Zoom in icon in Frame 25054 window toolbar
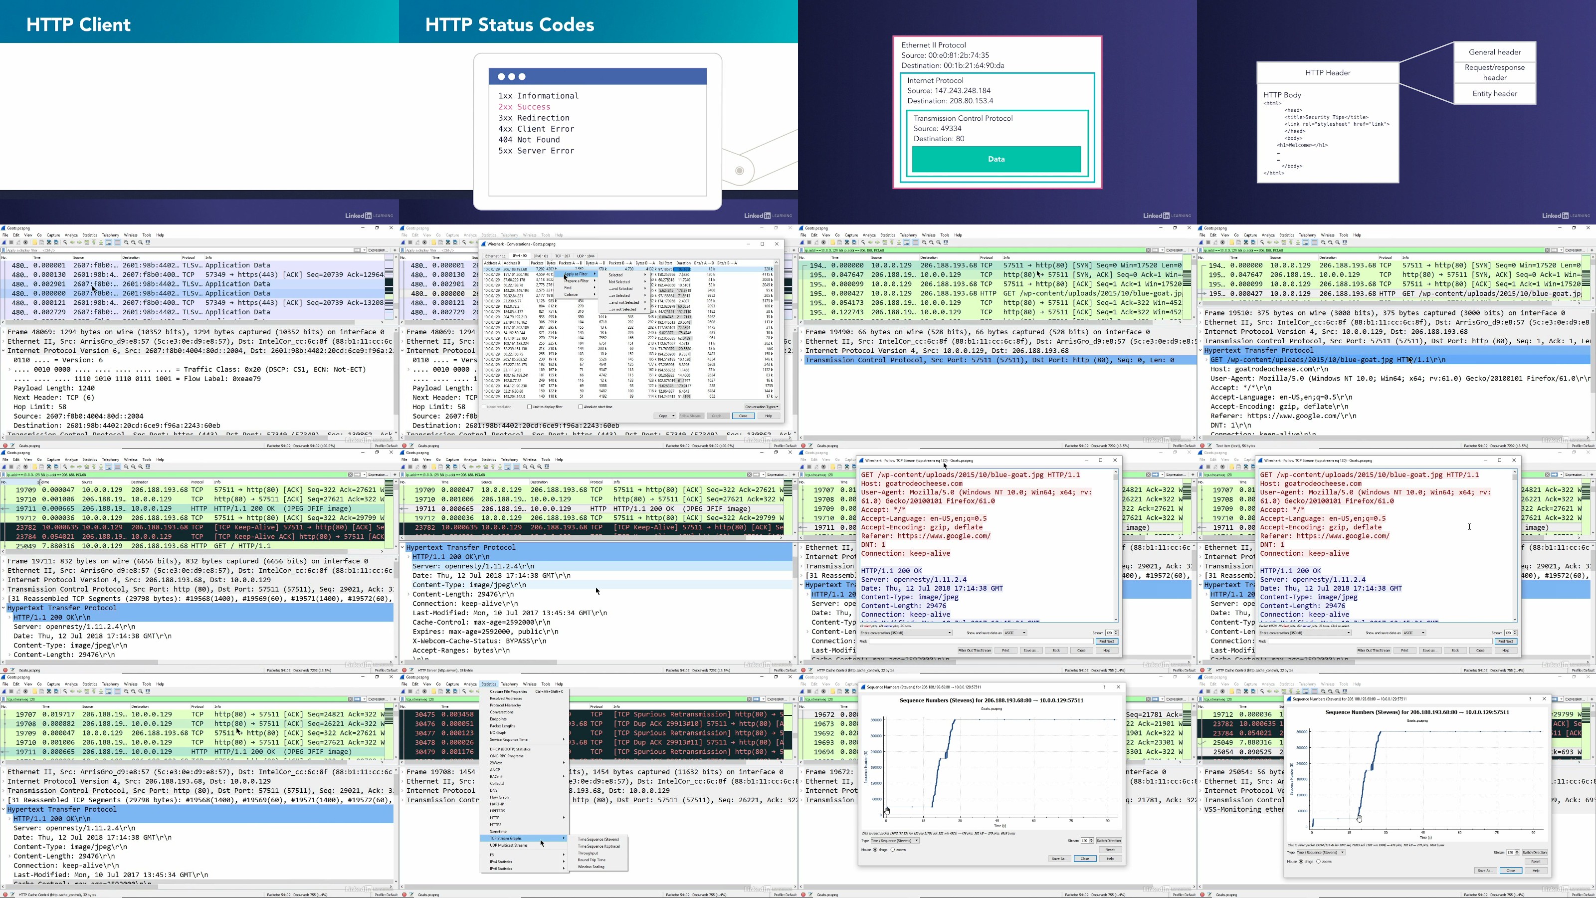 (1323, 691)
